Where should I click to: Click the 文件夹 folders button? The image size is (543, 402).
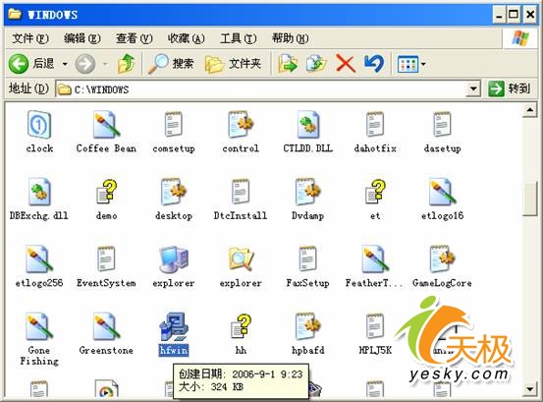click(233, 64)
